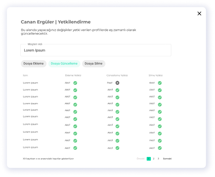Click Güncelleme Yetkisi check icon in fourth row

(117, 105)
